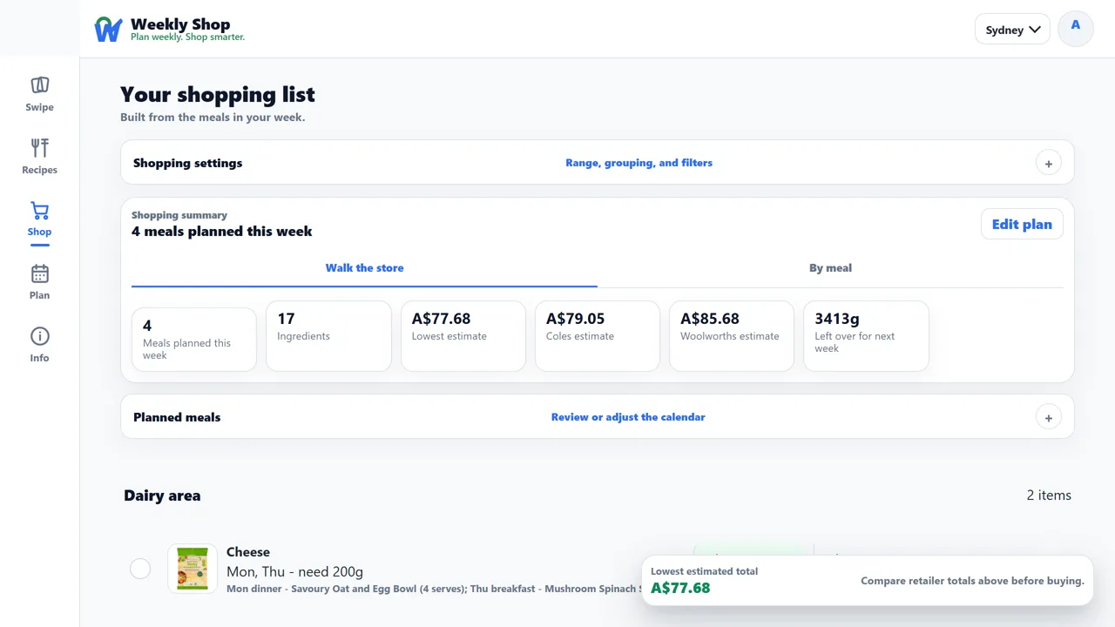Viewport: 1115px width, 627px height.
Task: Click 'Compare retailer totals above before buying.' note
Action: [972, 581]
